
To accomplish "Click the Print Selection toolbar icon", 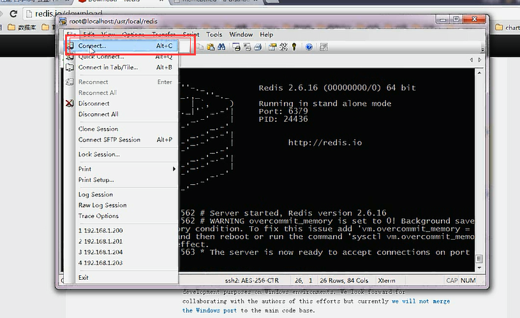I will click(247, 47).
